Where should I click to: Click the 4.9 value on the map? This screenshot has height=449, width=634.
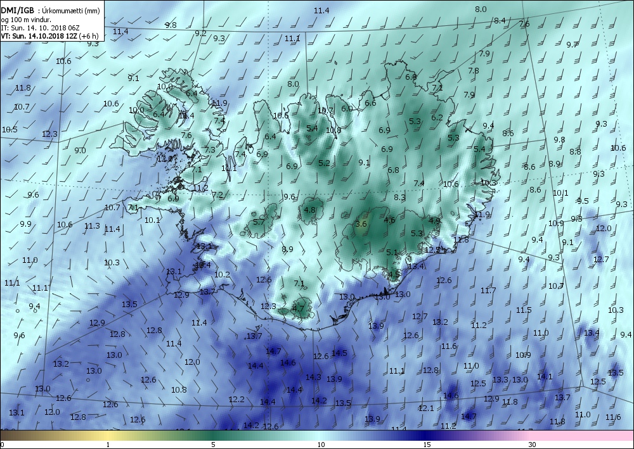pyautogui.click(x=434, y=220)
